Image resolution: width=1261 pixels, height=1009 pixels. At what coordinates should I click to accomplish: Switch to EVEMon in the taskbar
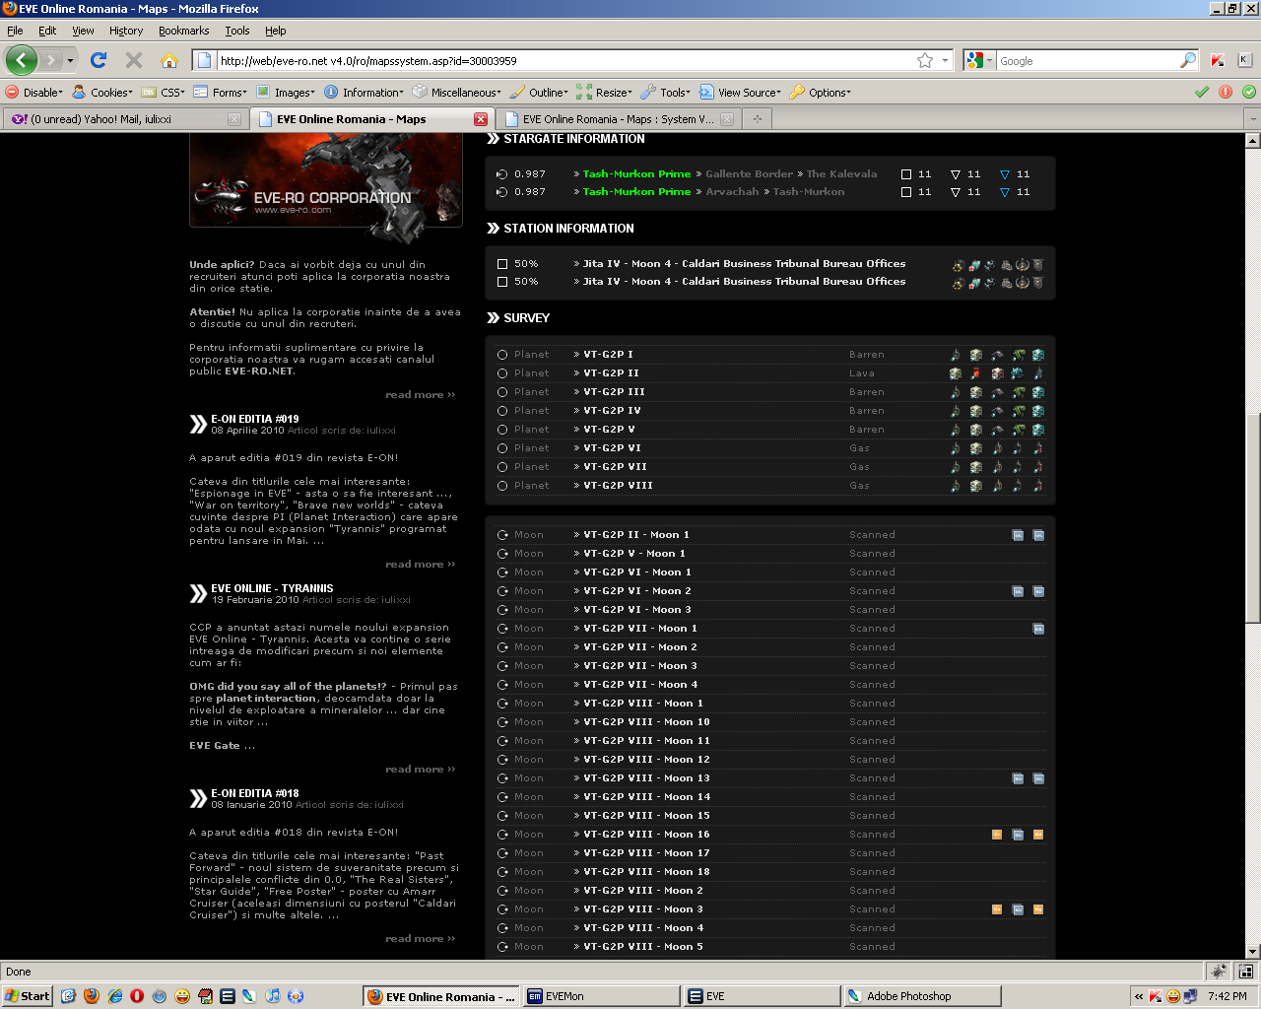(600, 996)
